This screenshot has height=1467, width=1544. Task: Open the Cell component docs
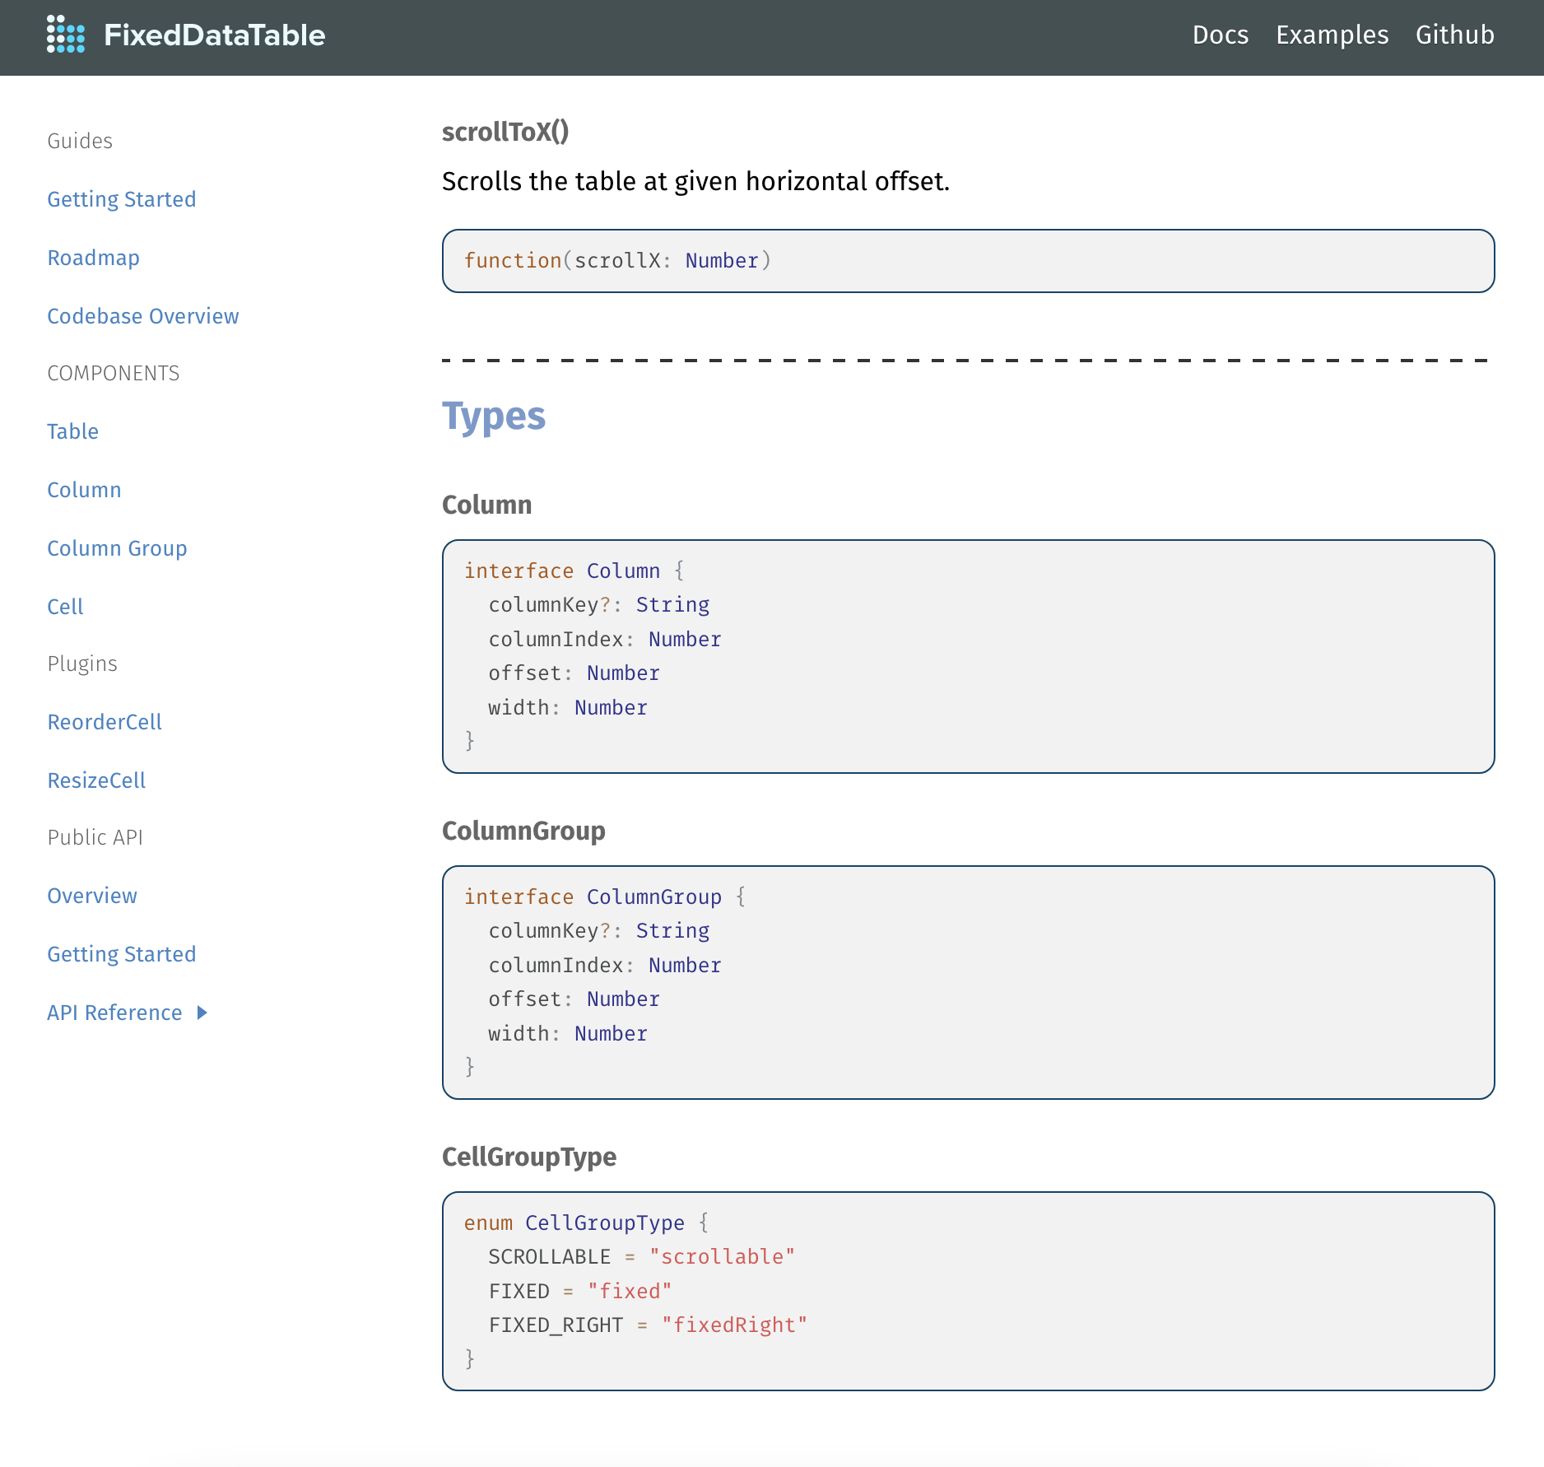65,607
